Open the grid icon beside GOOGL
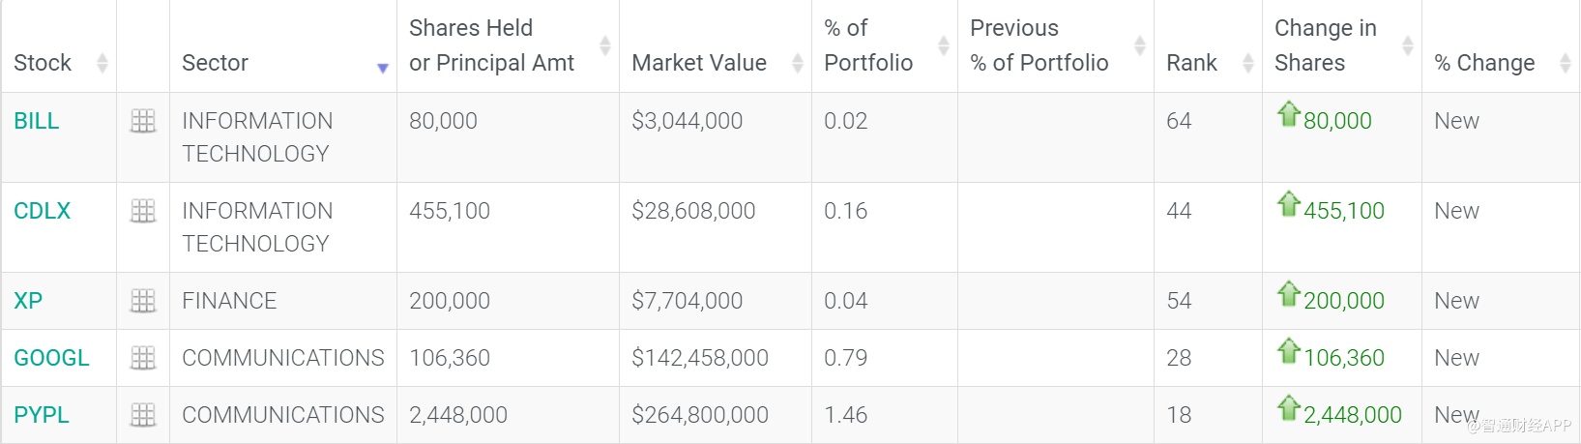The width and height of the screenshot is (1581, 444). pyautogui.click(x=143, y=358)
